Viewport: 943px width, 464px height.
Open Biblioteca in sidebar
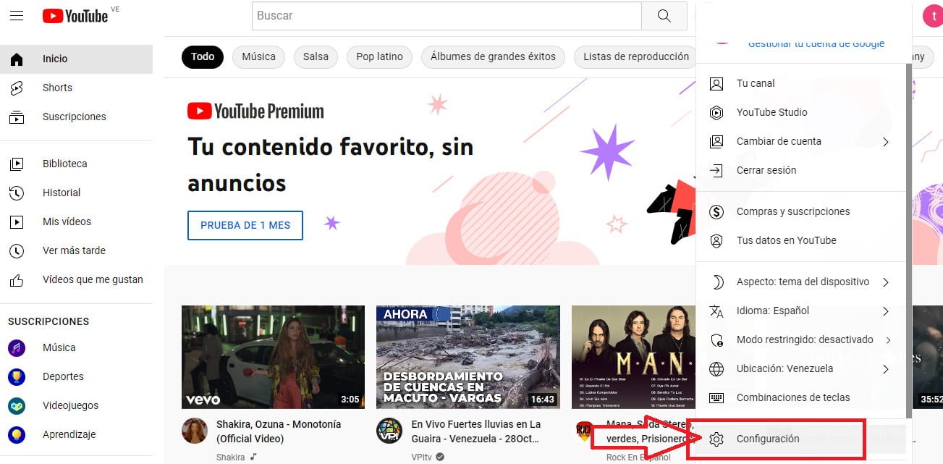coord(76,164)
